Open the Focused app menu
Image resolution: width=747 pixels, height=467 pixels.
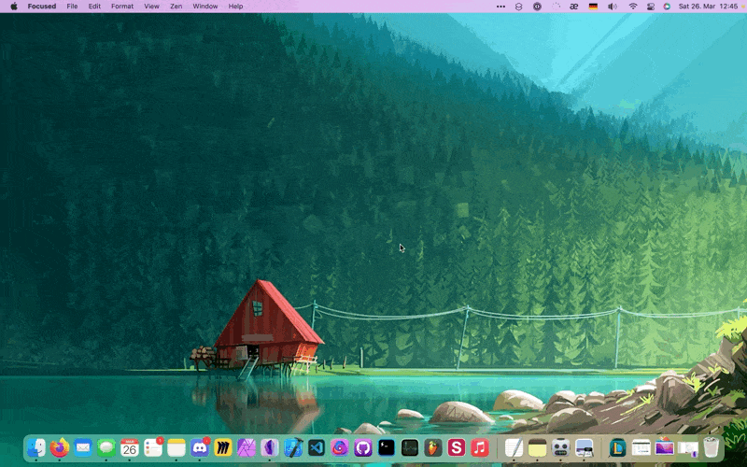42,7
